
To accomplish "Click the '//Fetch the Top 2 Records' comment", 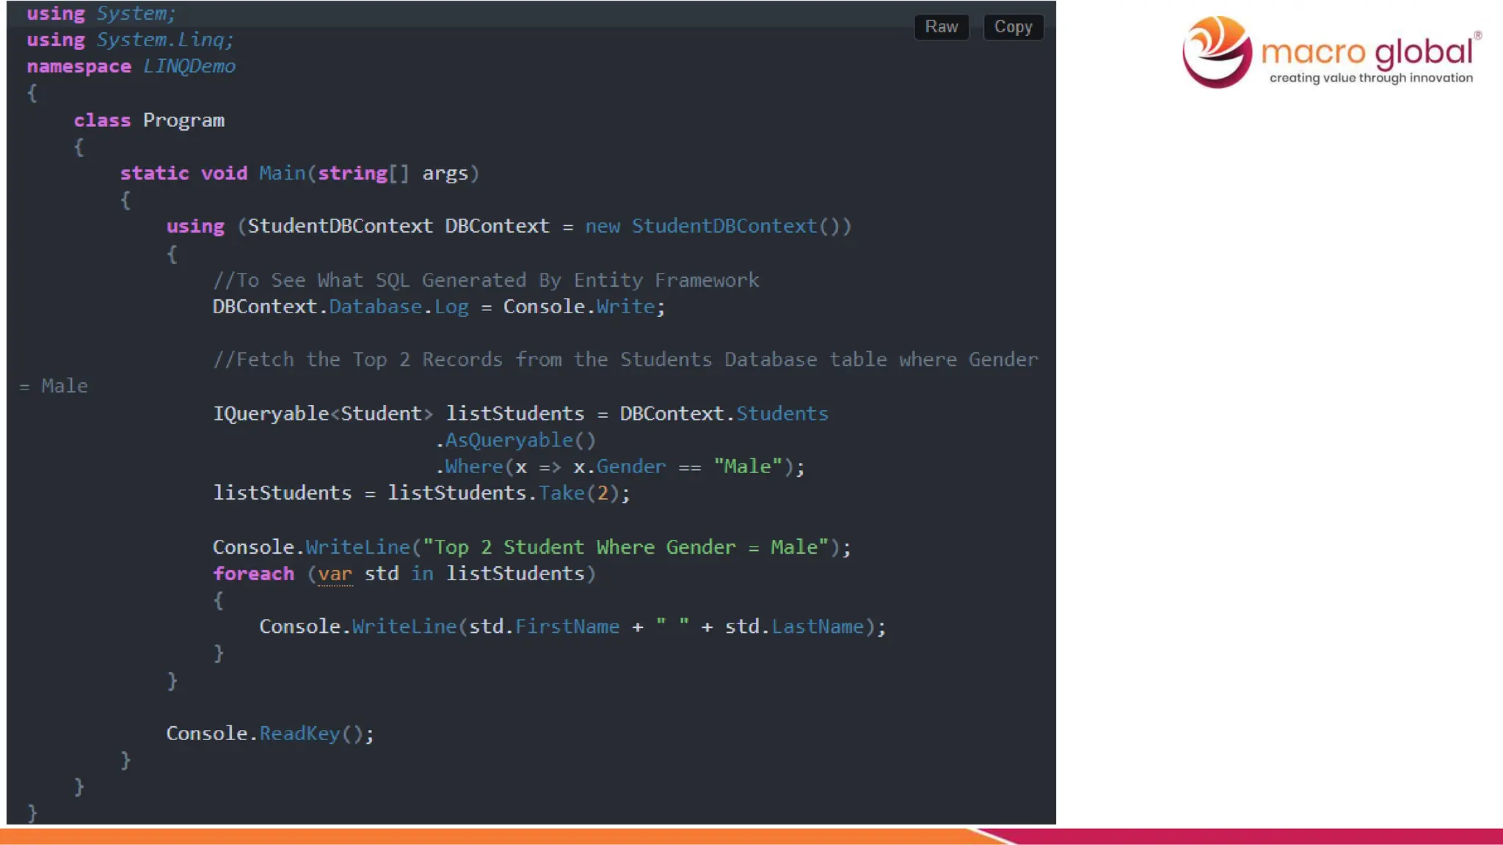I will coord(626,359).
